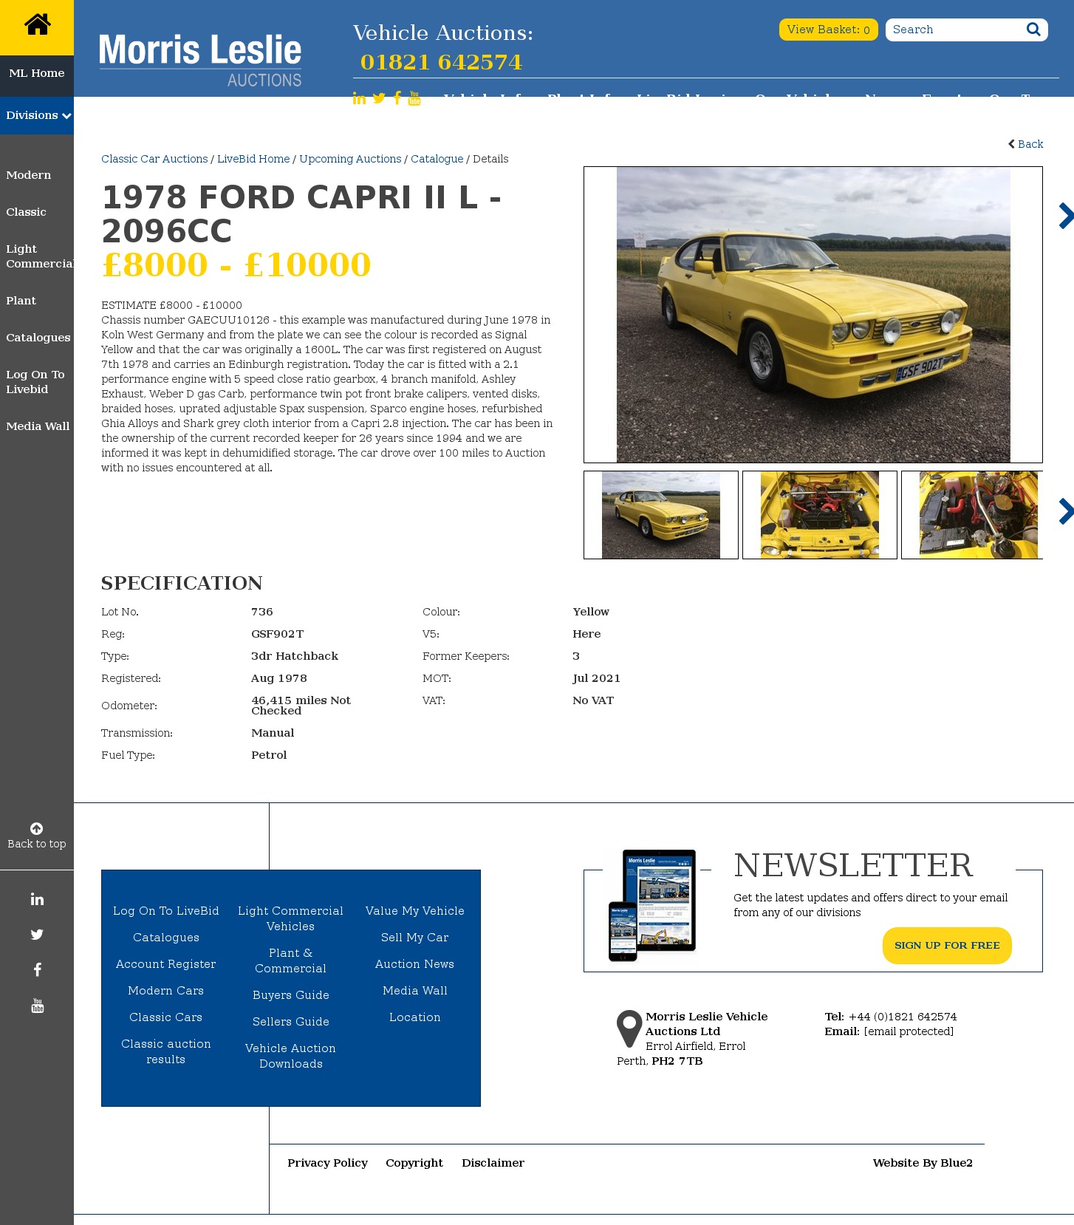Screen dimensions: 1074x1225
Task: Click next arrow beside thumbnail strip
Action: tap(1065, 511)
